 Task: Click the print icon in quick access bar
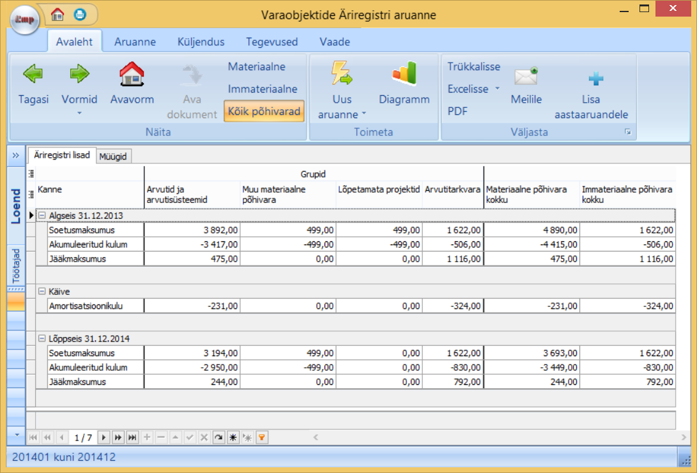pyautogui.click(x=79, y=13)
